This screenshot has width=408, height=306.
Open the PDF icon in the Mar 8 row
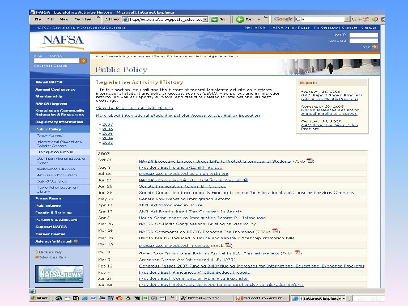point(297,252)
